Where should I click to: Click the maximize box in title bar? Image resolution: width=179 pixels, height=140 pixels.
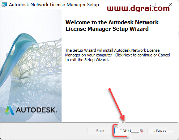tap(154, 5)
